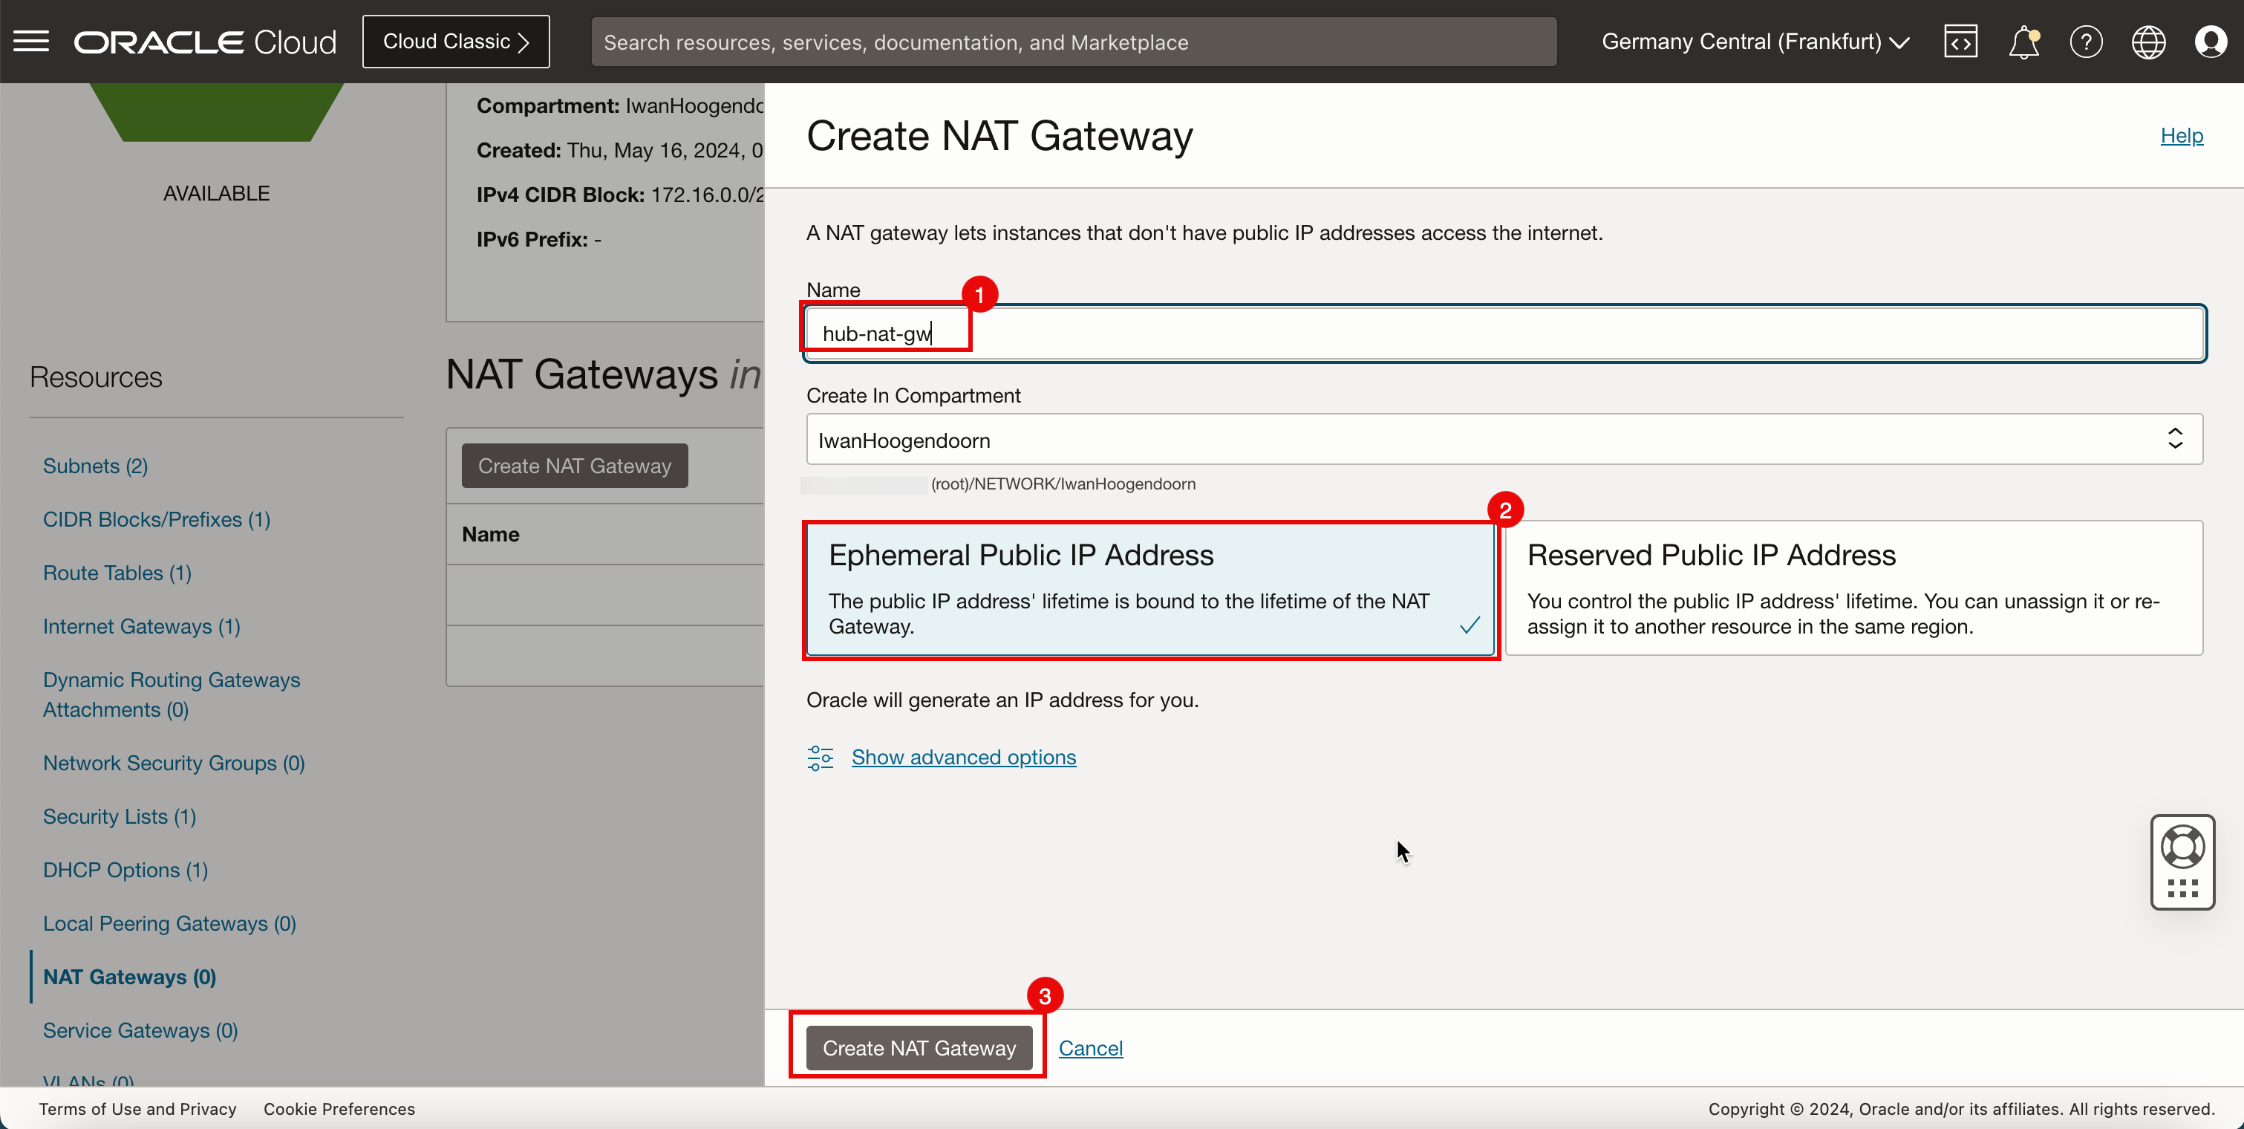The height and width of the screenshot is (1129, 2244).
Task: Click the Subnets resource list item
Action: click(x=95, y=465)
